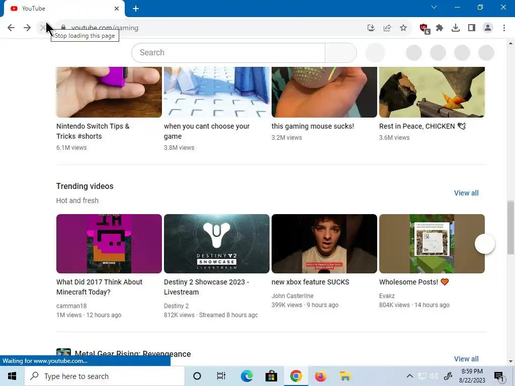Click the scrollbar up arrow
Image resolution: width=515 pixels, height=386 pixels.
[x=510, y=43]
